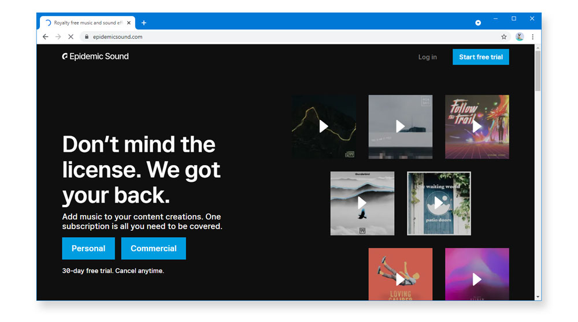The image size is (578, 322).
Task: Bookmark this page with star icon
Action: click(504, 37)
